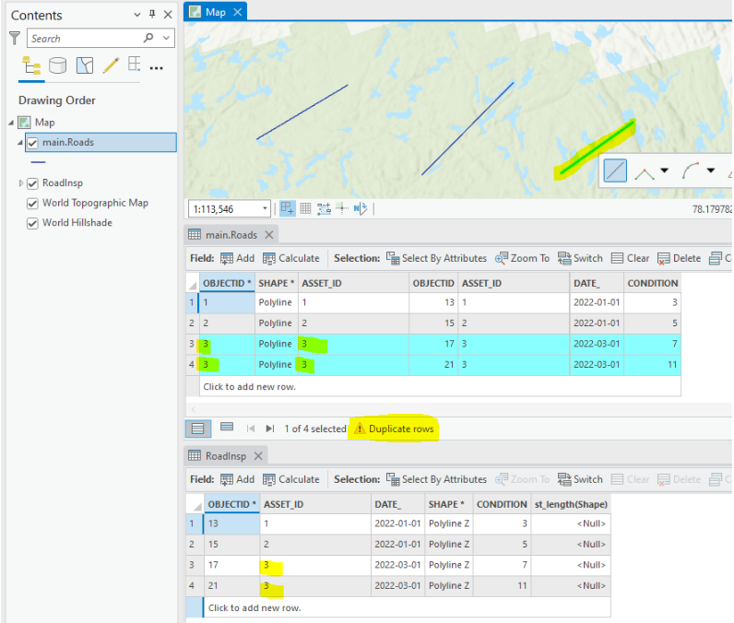734x623 pixels.
Task: Turn off the World Hillshade layer
Action: (x=33, y=223)
